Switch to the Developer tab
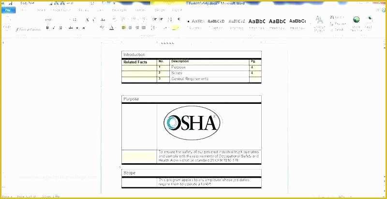 click(119, 10)
